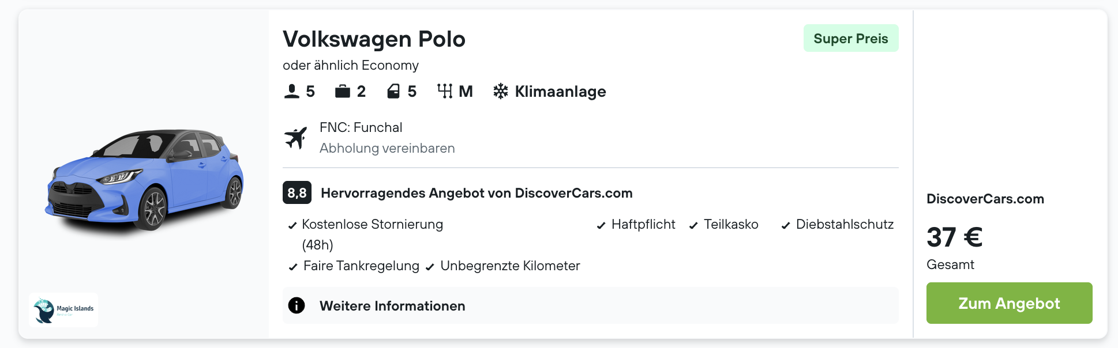Click the info circle icon
This screenshot has height=348, width=1118.
[297, 305]
